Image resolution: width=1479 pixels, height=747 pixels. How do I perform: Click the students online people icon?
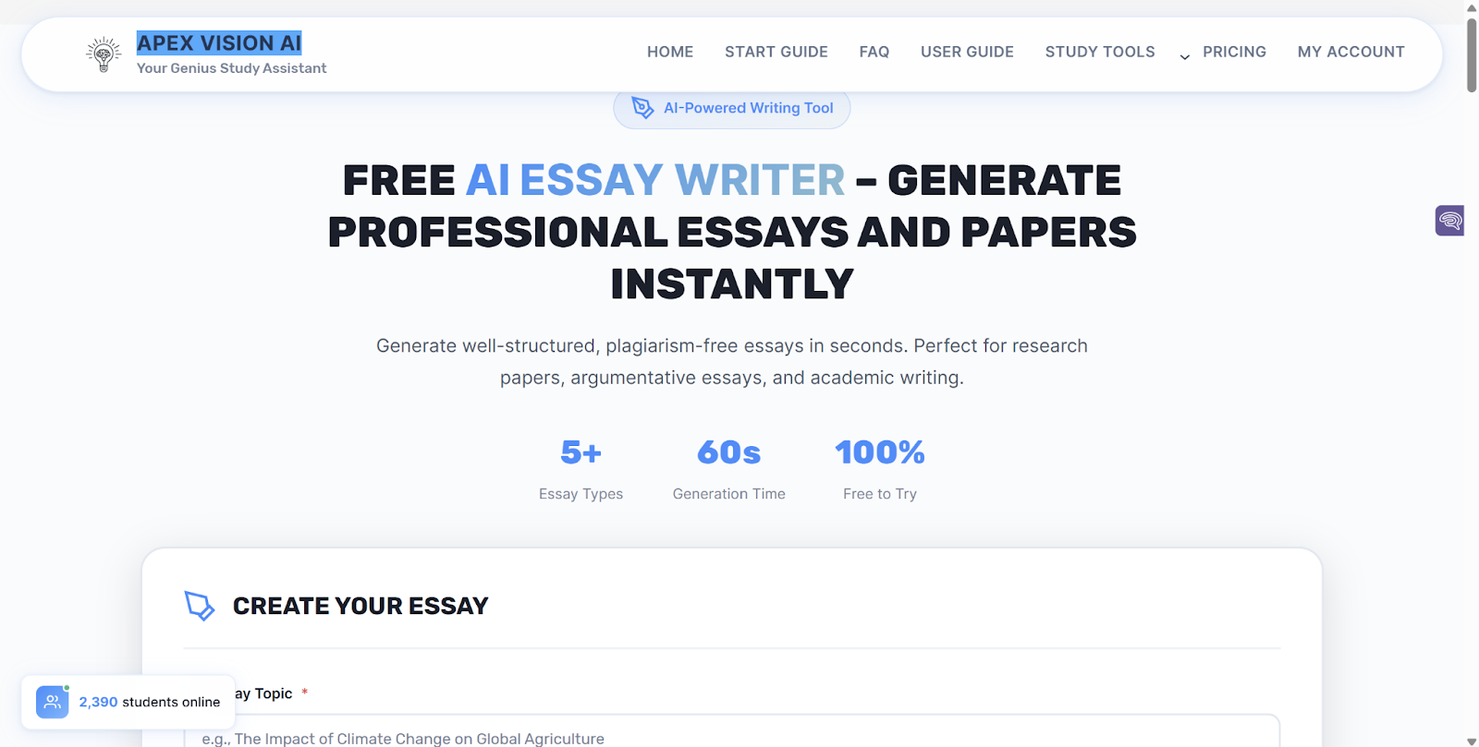(x=53, y=702)
